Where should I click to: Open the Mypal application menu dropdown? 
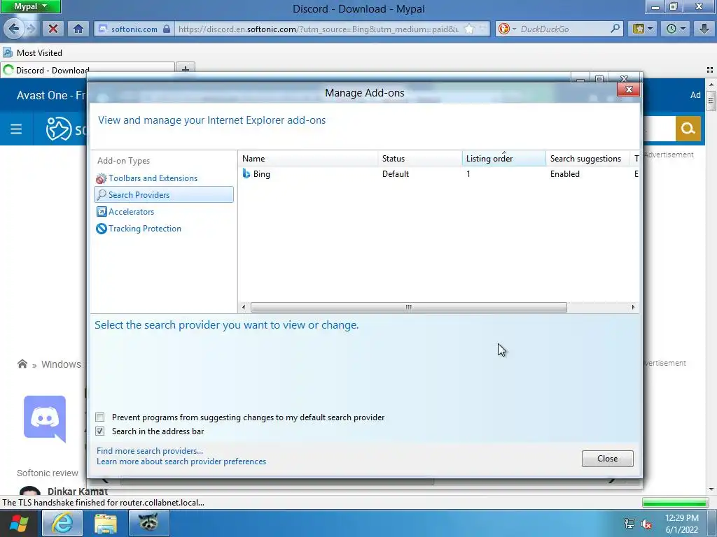[30, 6]
